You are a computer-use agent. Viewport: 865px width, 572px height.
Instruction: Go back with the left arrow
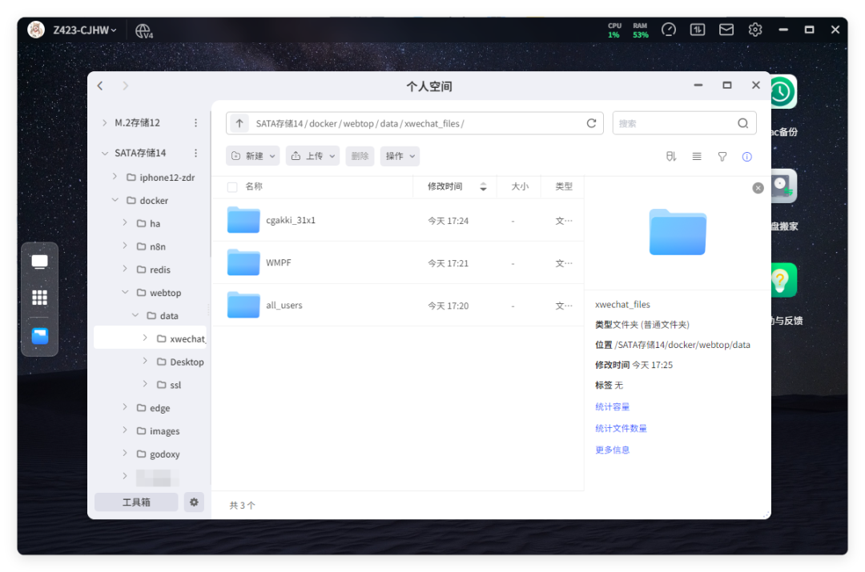[100, 86]
